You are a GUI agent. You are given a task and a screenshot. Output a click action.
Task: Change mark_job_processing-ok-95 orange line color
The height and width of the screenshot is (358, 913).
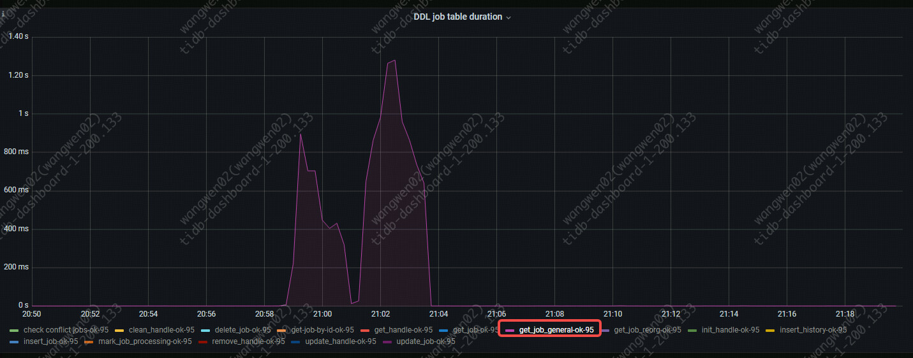[x=89, y=341]
